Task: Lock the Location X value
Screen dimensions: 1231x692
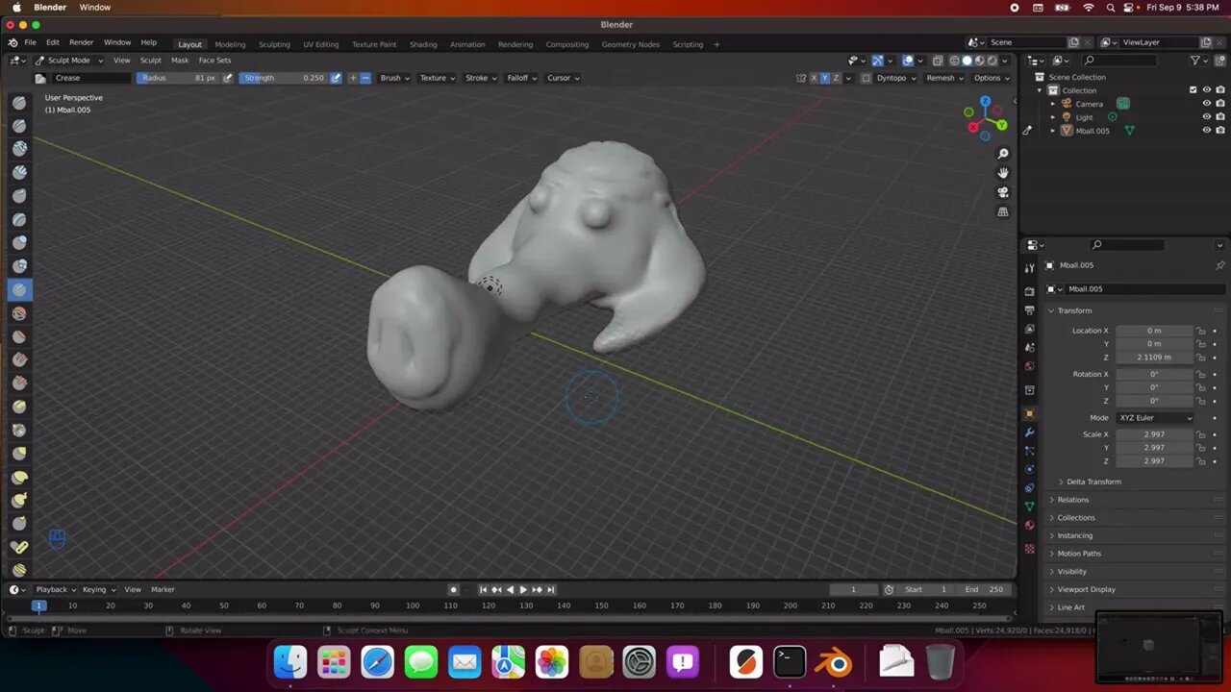Action: pos(1201,331)
